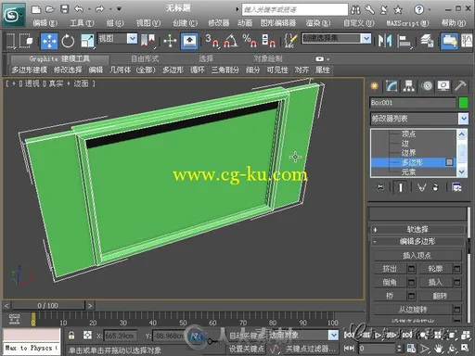Pin the modifier stack
The image size is (475, 356).
tap(380, 187)
